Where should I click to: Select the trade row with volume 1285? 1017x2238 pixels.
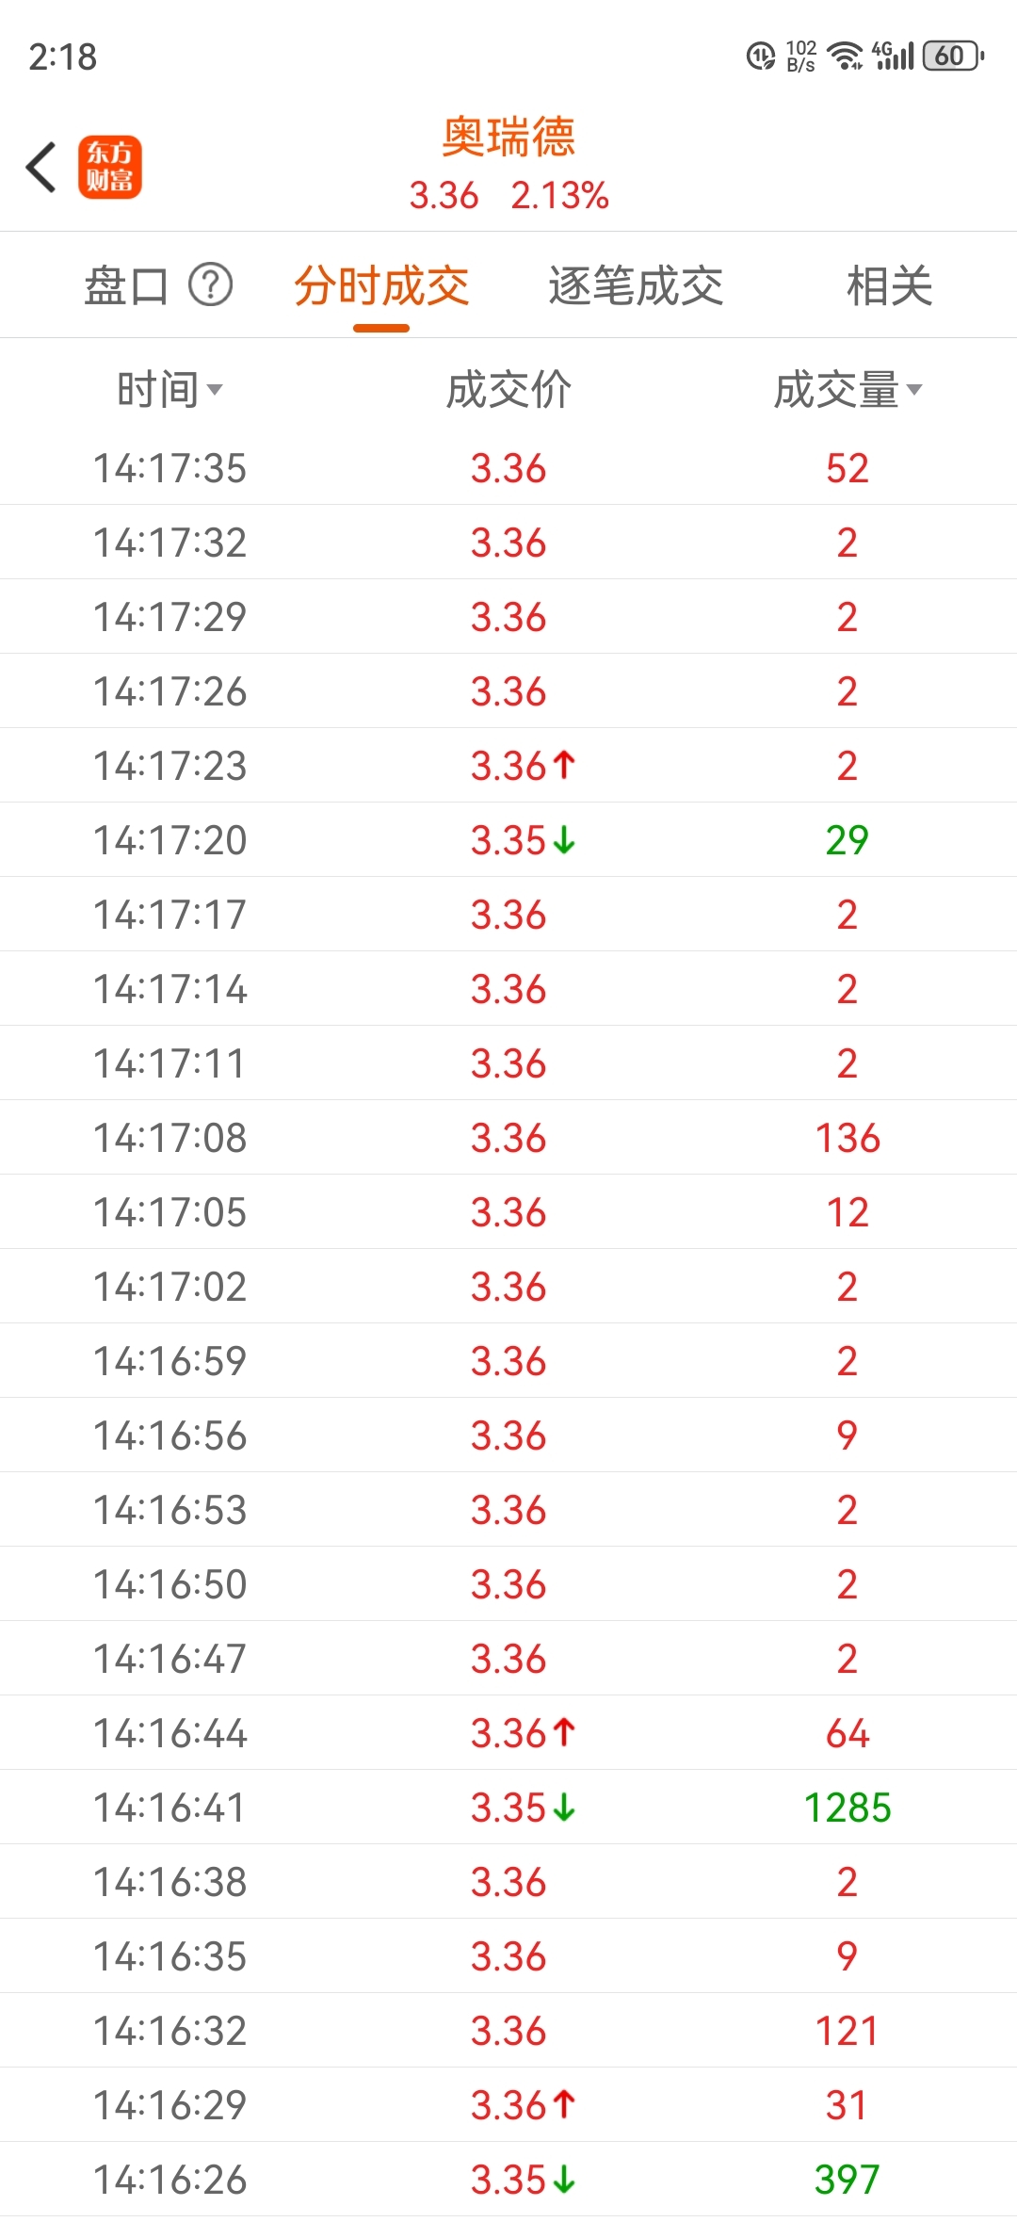point(508,1807)
